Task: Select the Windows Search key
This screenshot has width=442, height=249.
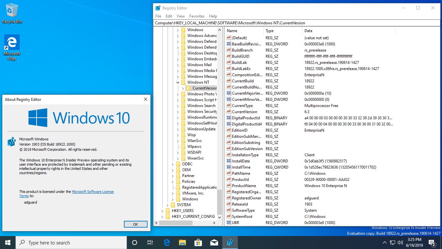Action: [201, 106]
